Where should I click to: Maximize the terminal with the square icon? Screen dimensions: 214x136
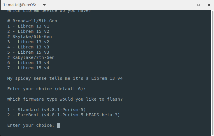tap(199, 5)
